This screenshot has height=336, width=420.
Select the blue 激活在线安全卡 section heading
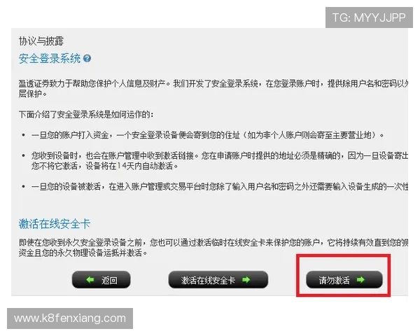[55, 224]
